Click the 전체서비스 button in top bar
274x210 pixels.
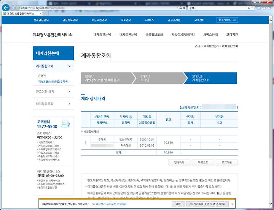[227, 20]
